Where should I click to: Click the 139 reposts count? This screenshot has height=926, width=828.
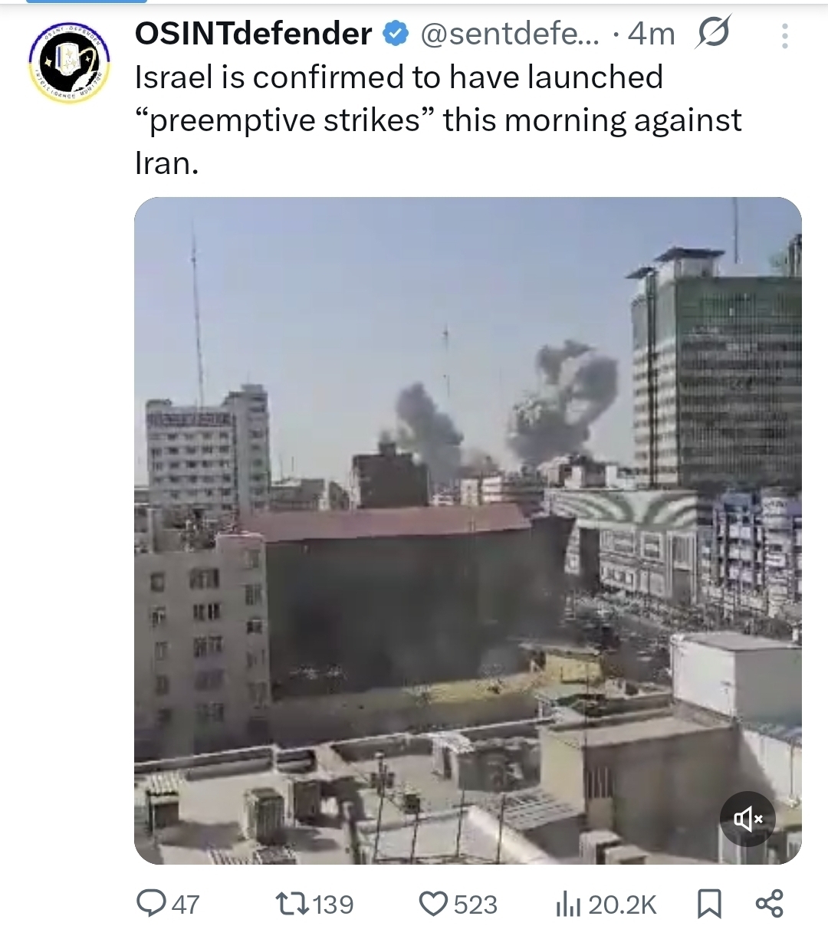333,905
